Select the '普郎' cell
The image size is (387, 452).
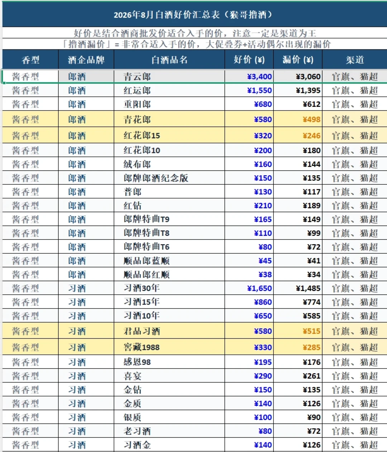169,192
